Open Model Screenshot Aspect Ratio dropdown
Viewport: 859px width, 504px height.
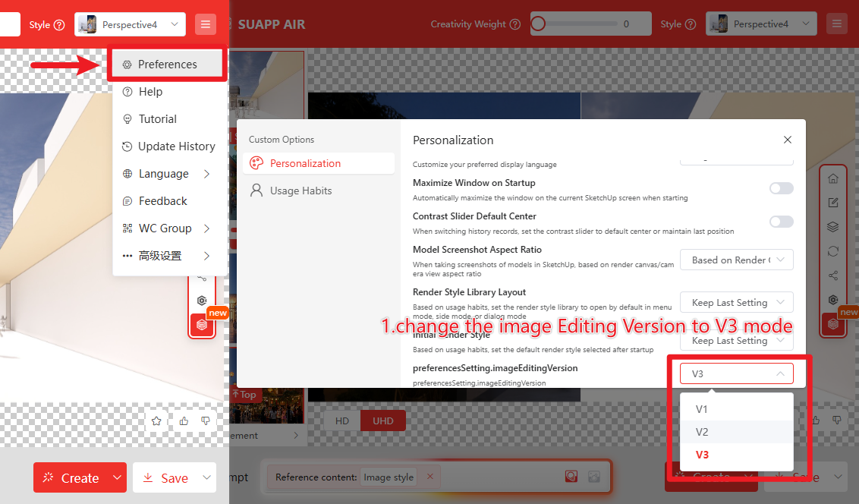click(x=736, y=260)
